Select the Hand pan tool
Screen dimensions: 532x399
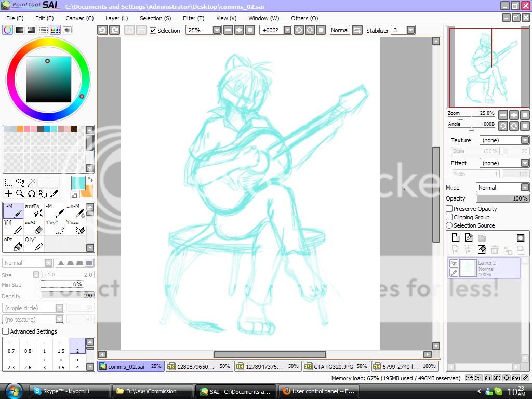[x=43, y=194]
